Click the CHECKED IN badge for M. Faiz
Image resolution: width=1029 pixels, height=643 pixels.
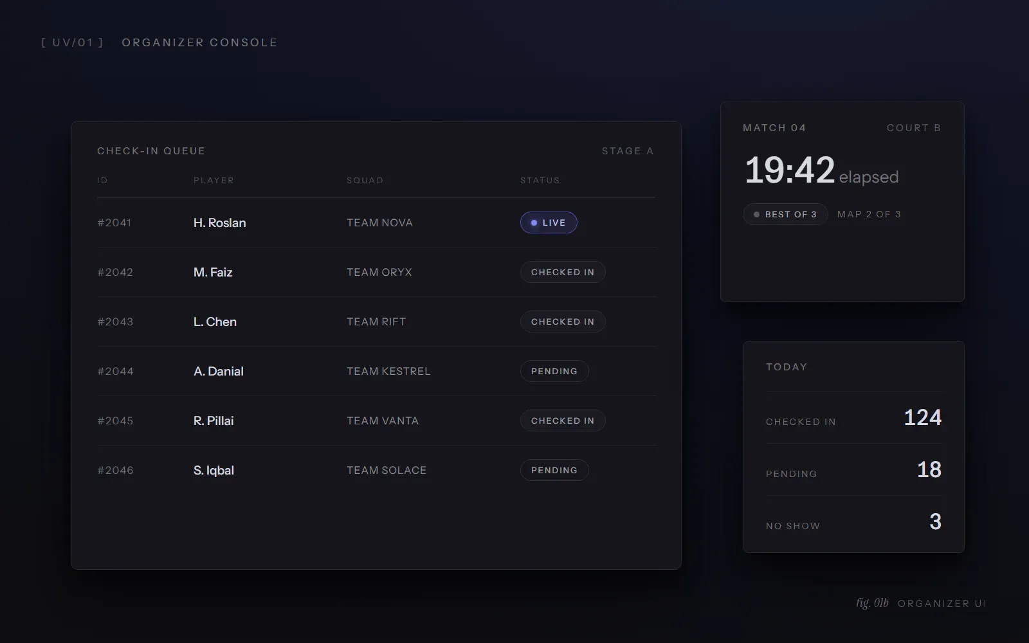[x=563, y=272]
